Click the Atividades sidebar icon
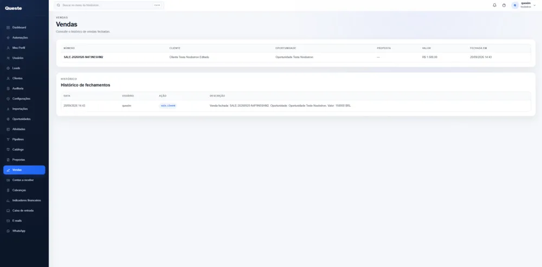The width and height of the screenshot is (542, 267). [x=8, y=129]
